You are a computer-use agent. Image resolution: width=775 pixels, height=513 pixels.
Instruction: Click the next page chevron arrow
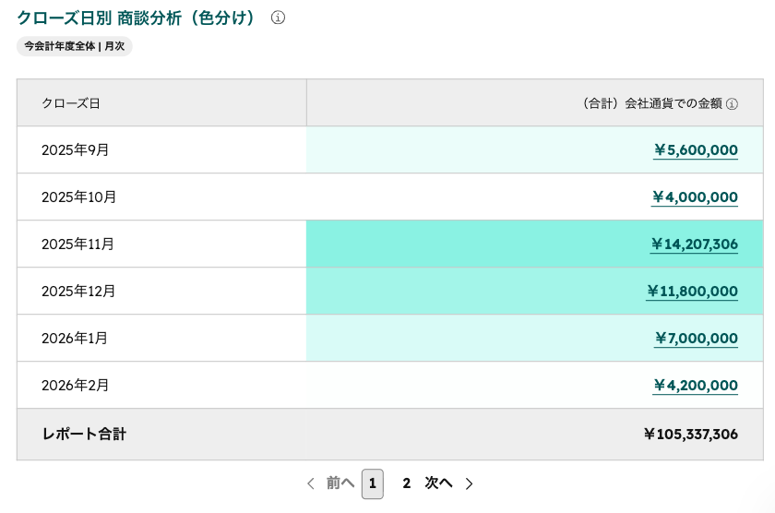[469, 483]
